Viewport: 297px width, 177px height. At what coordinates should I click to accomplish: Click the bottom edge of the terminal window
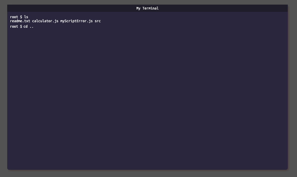coord(147,169)
